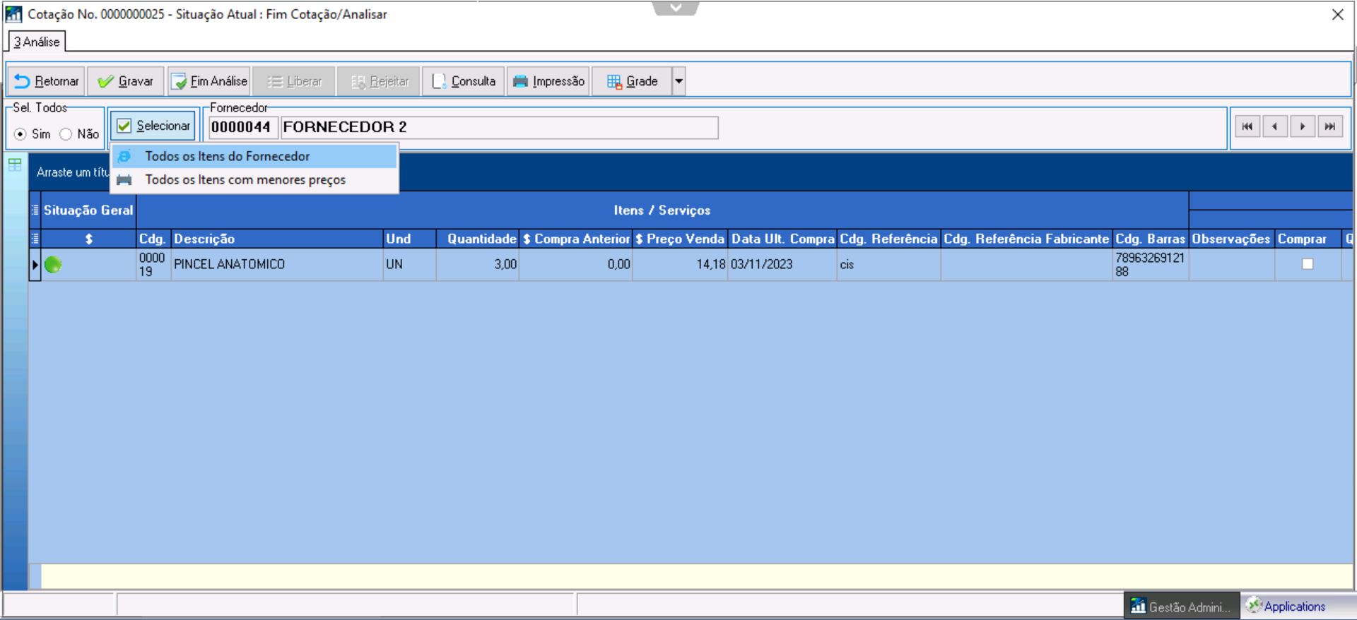The image size is (1357, 620).
Task: Close the Cotação window
Action: pyautogui.click(x=1337, y=14)
